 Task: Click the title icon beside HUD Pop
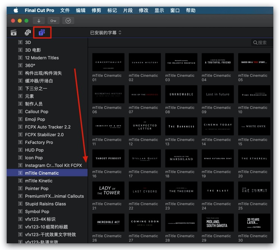click(x=21, y=150)
